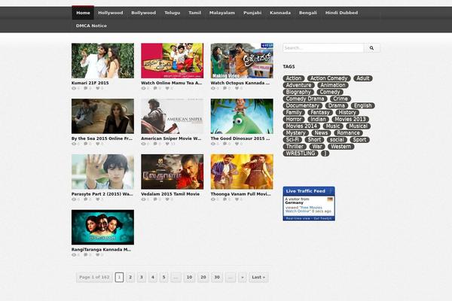Click eye icon under By the Sea 2015
452x301 pixels.
tap(74, 144)
